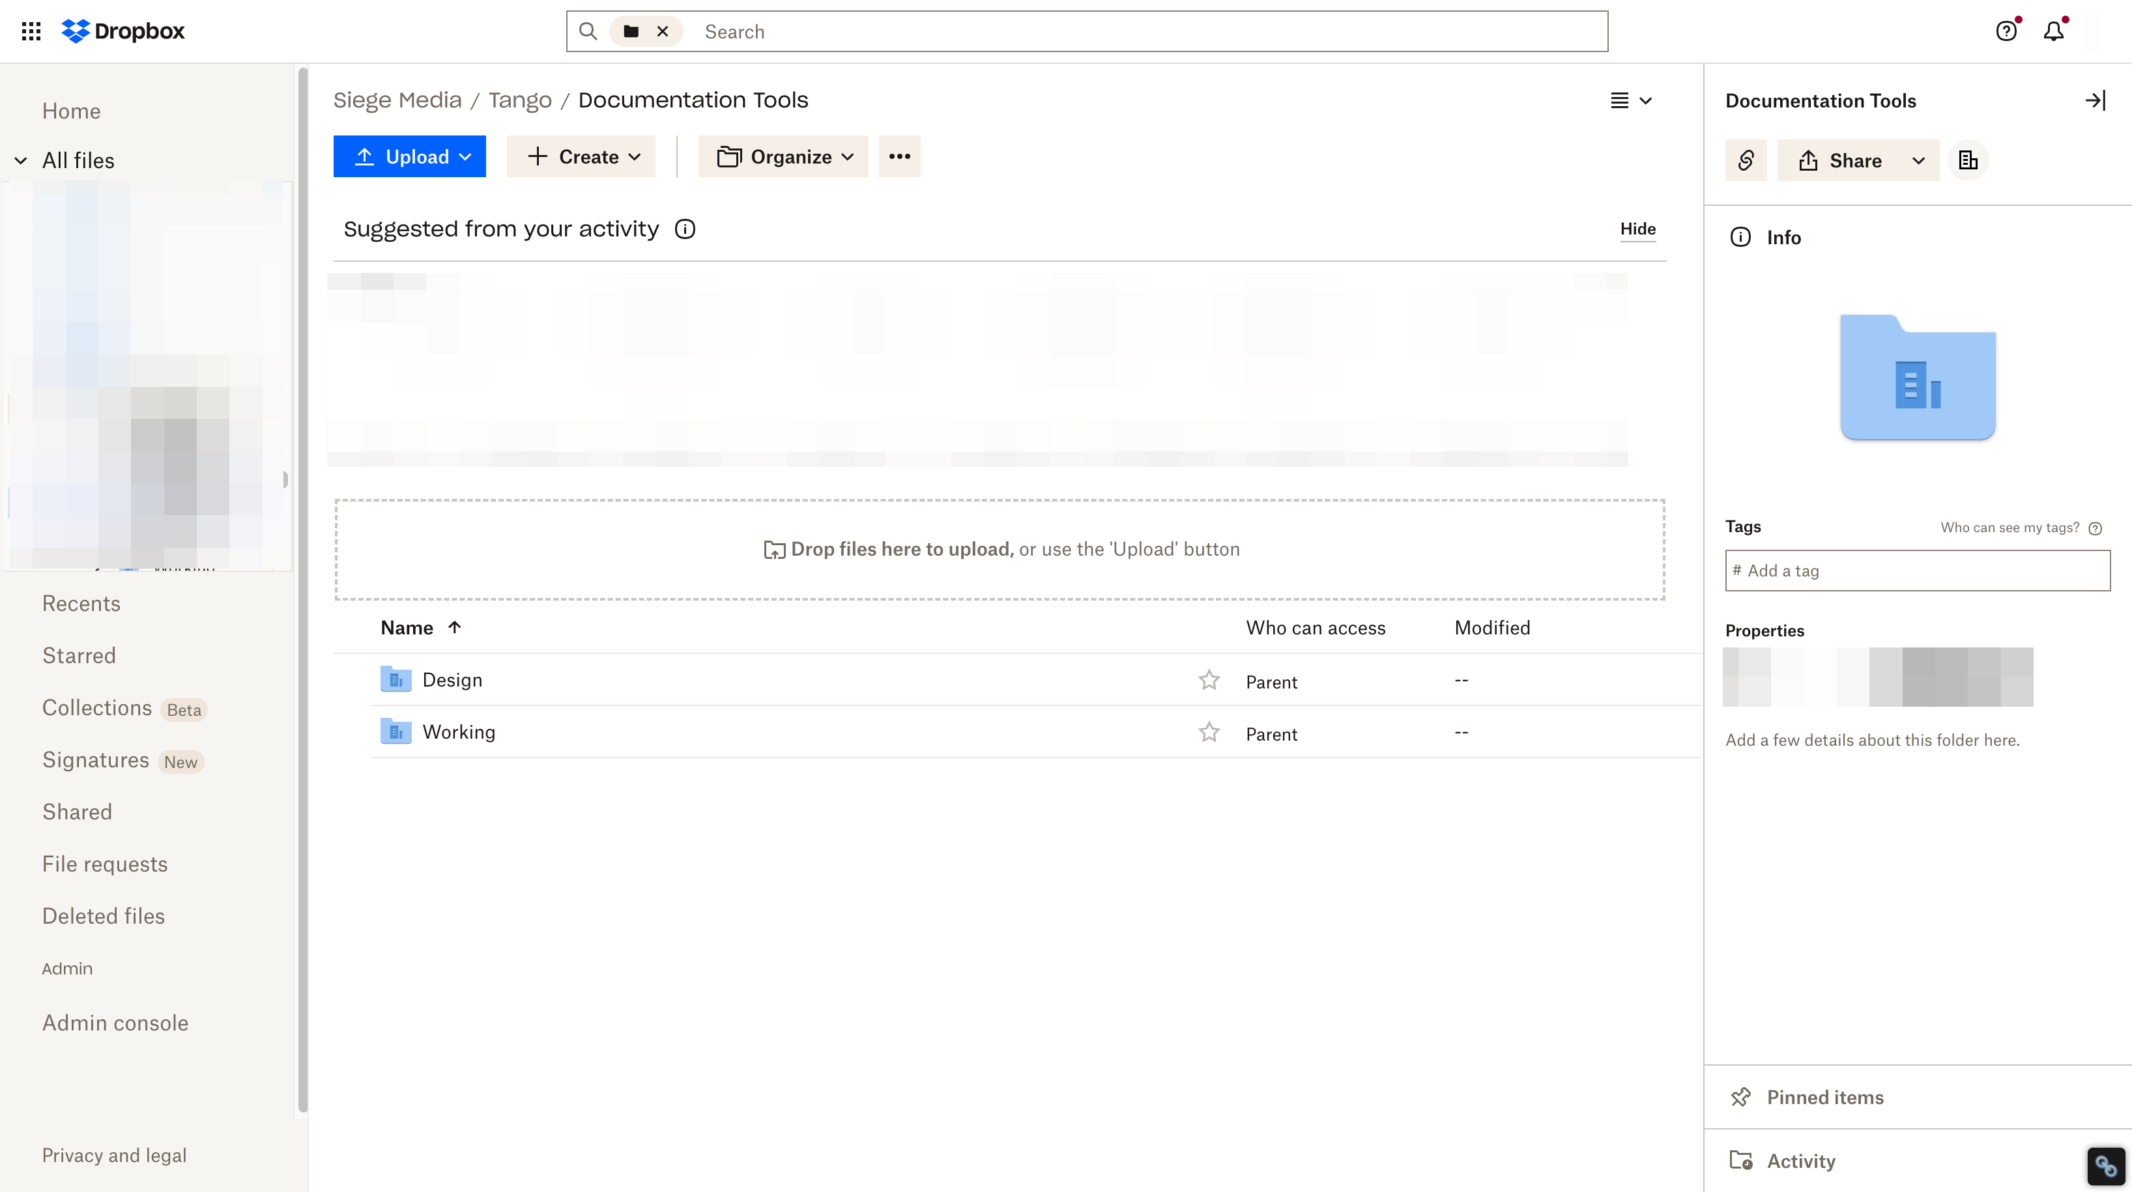
Task: Open the app launcher grid icon
Action: 31,31
